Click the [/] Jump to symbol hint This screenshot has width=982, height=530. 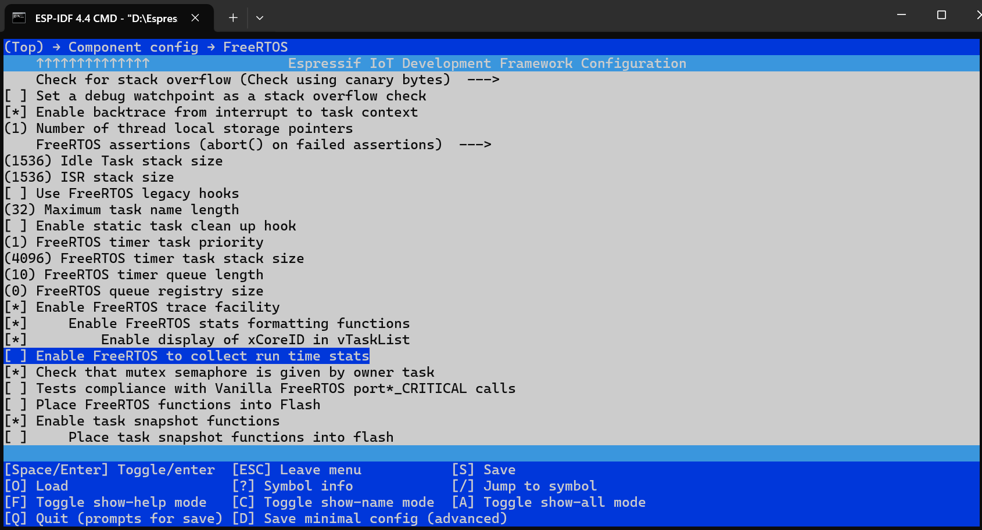pos(524,486)
